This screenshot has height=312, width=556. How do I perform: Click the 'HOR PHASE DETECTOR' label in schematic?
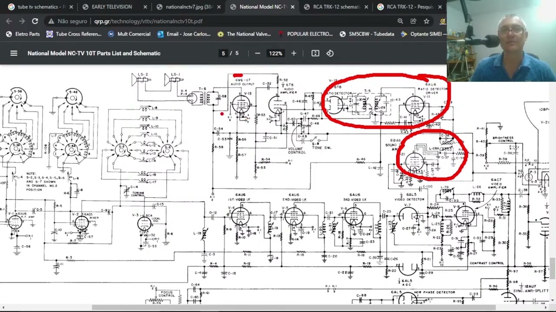click(x=434, y=292)
